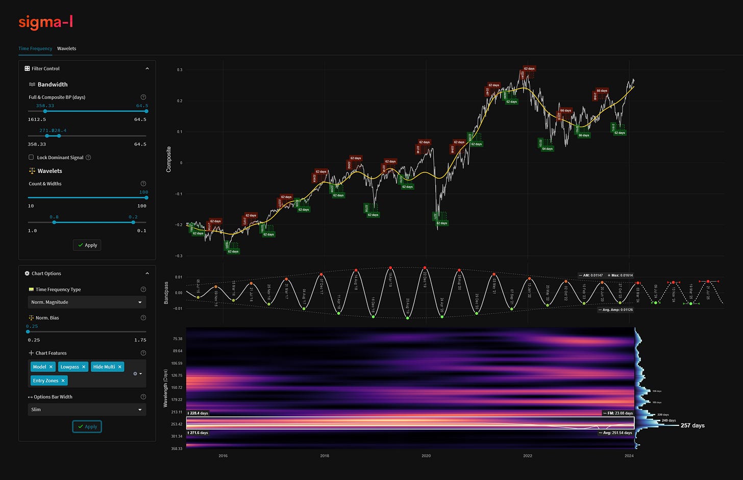Remove the Entry Zones feature tag
The image size is (743, 480).
[63, 381]
